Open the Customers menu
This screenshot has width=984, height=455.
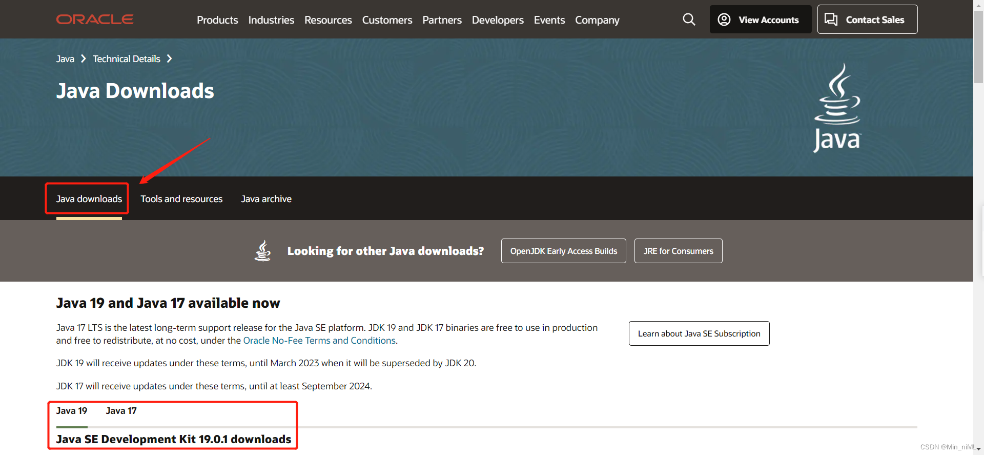[x=387, y=20]
